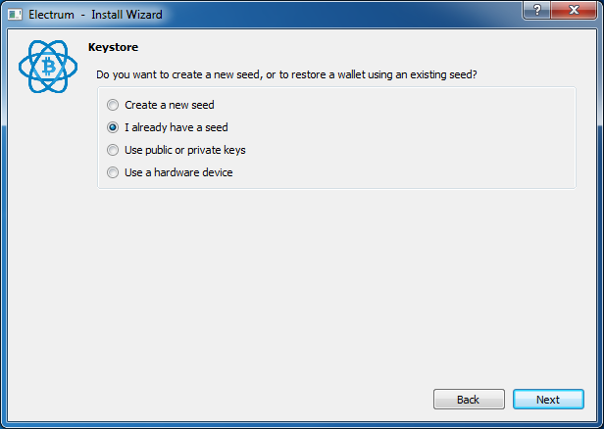Screen dimensions: 604x429
Task: Go to the next step with Next
Action: [548, 400]
